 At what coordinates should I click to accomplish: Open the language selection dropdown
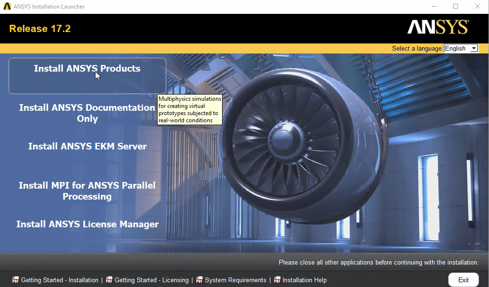[x=461, y=48]
